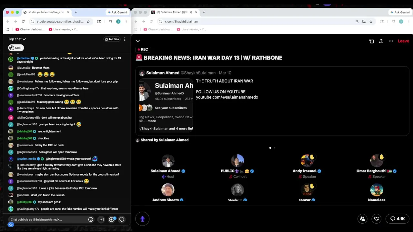Open the Live streaming bookmark in left window
Image resolution: width=413 pixels, height=232 pixels.
pyautogui.click(x=63, y=29)
